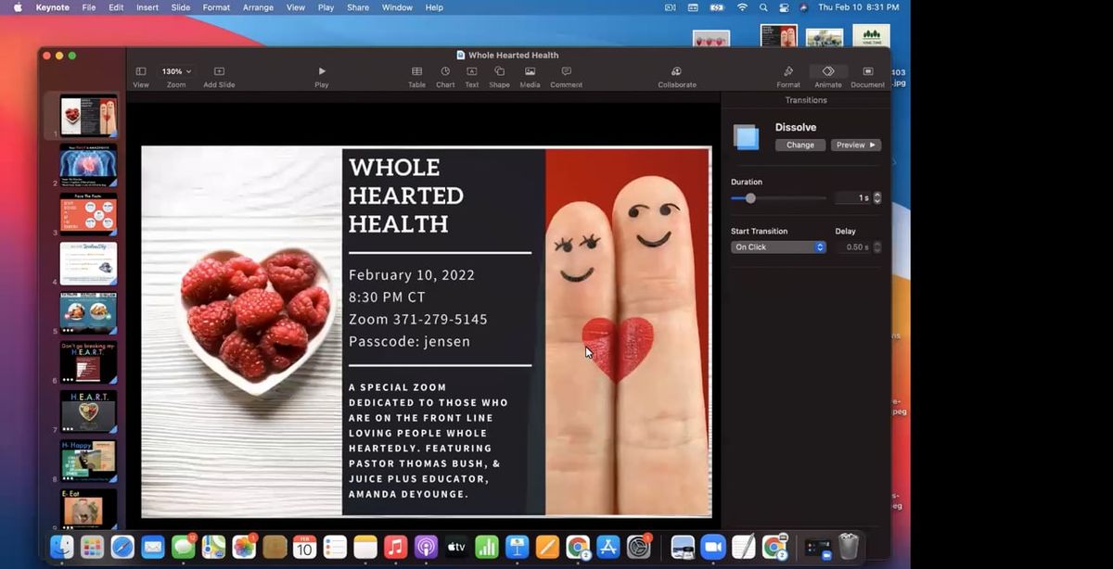Select slide 6 thumbnail in navigator
This screenshot has height=569, width=1113.
88,362
